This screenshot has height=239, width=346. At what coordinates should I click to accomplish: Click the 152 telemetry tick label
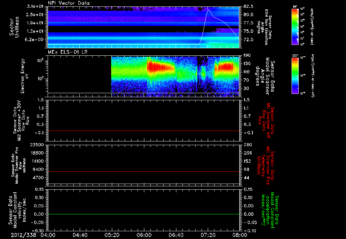247,161
